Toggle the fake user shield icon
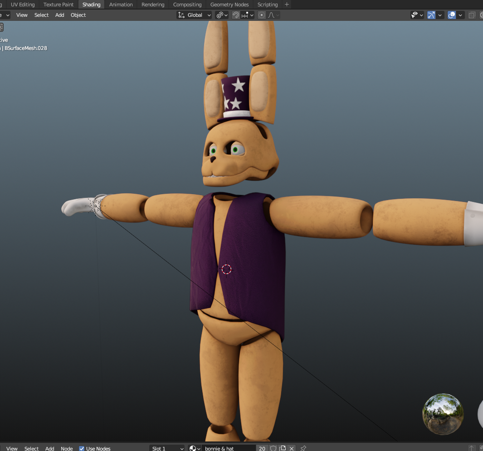This screenshot has height=451, width=483. [x=273, y=448]
